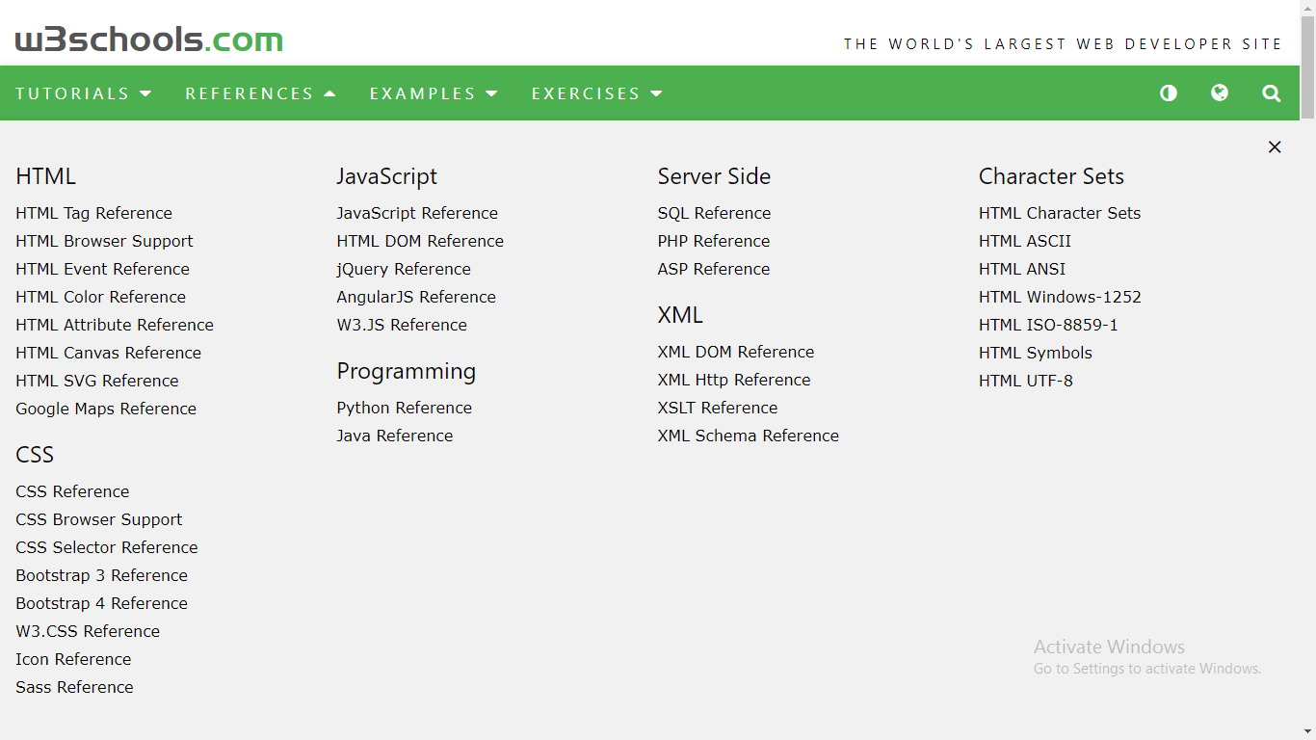Open Google Maps Reference
The height and width of the screenshot is (740, 1316).
click(106, 409)
